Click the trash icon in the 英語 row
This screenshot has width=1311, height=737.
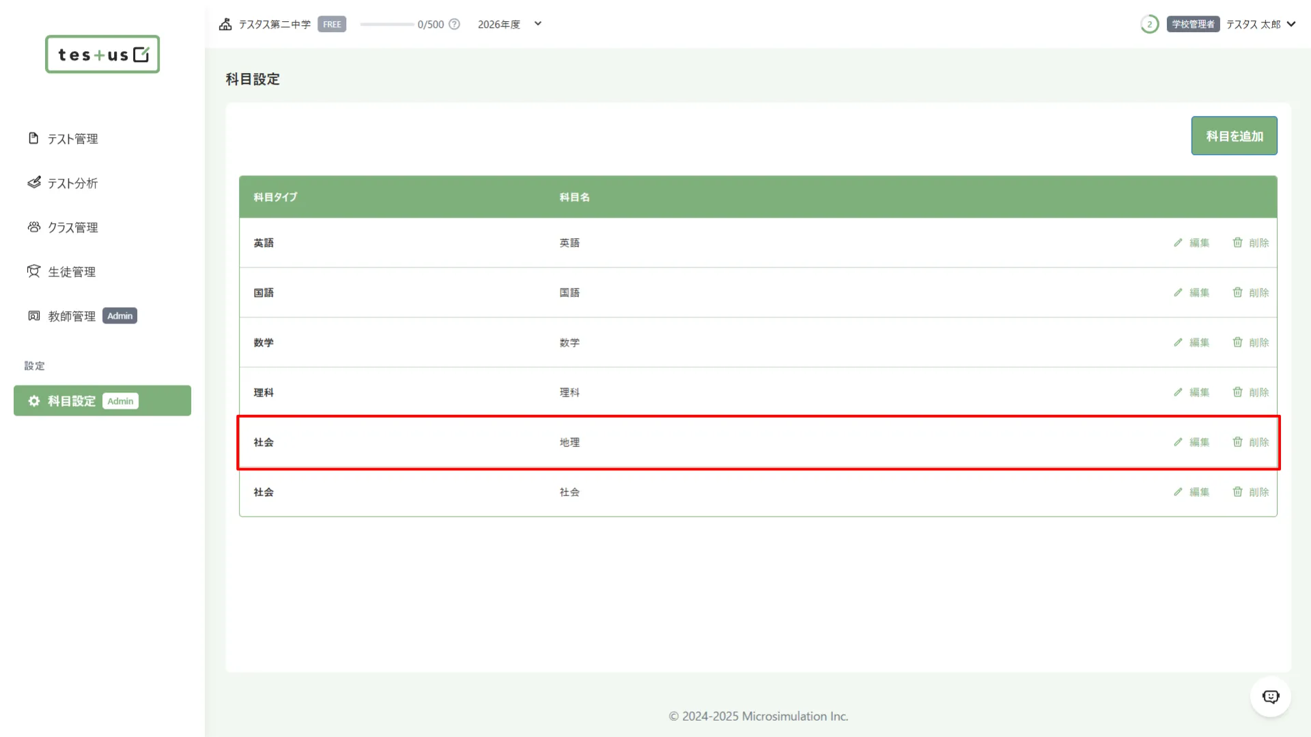pyautogui.click(x=1237, y=242)
